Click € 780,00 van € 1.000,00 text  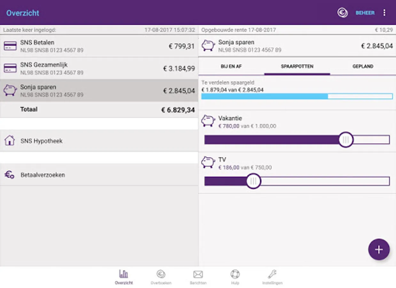coord(247,126)
